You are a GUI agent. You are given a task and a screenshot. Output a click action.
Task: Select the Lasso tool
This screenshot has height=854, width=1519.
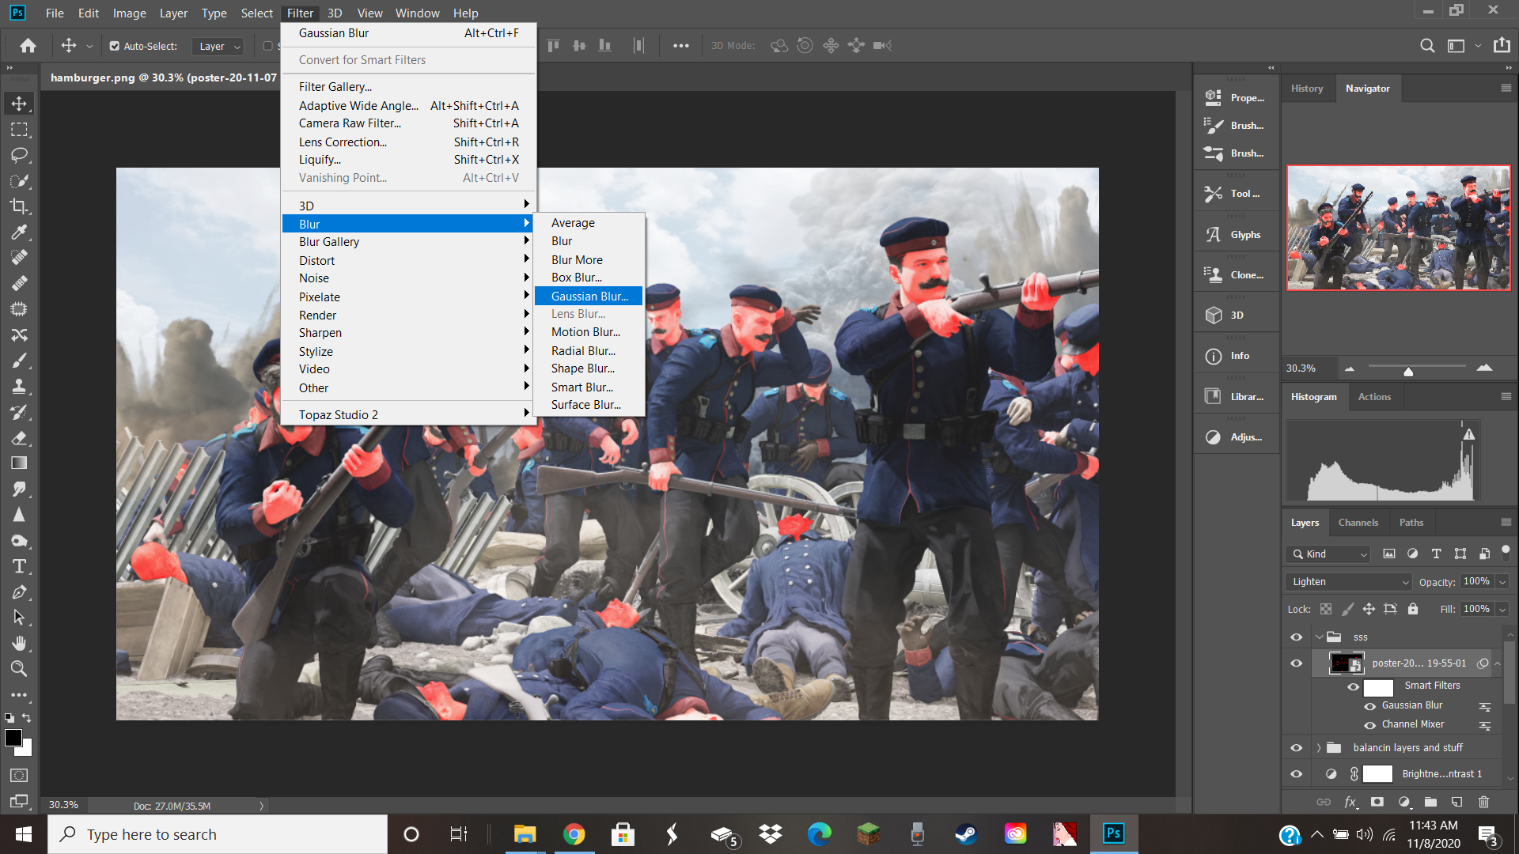(x=19, y=155)
